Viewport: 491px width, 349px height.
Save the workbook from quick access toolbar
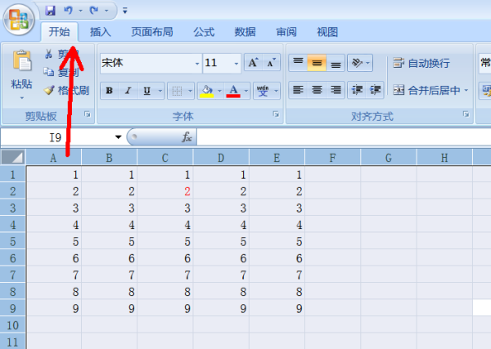point(51,11)
